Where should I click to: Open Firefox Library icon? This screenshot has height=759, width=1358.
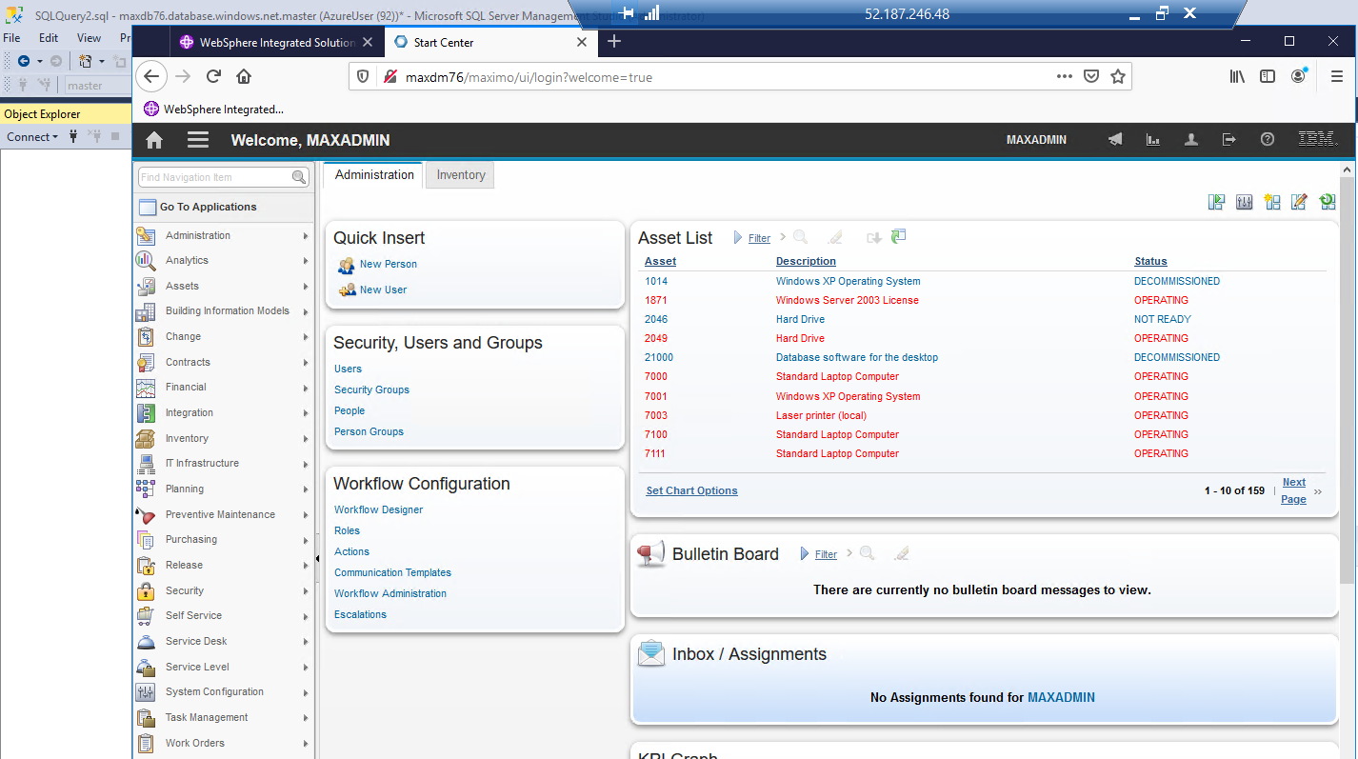pos(1237,77)
